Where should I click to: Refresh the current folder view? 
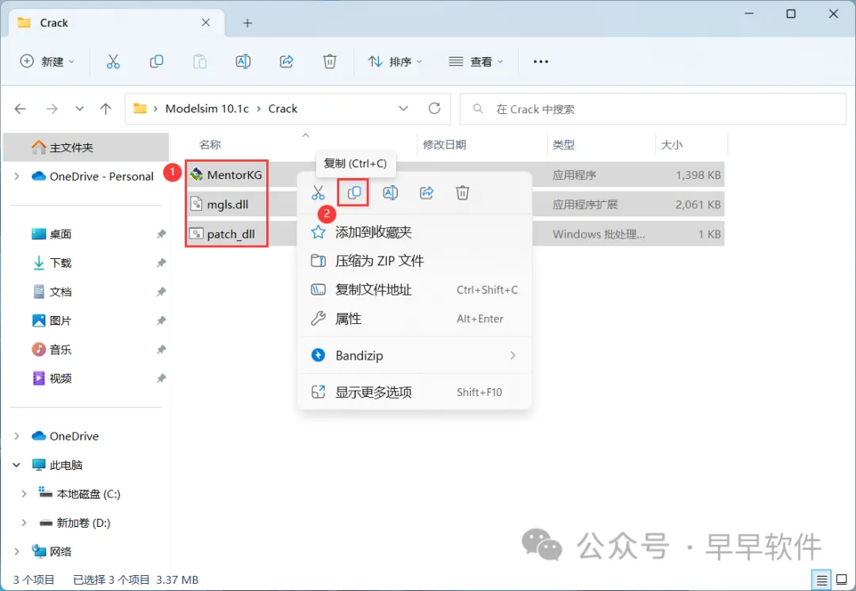(x=434, y=109)
